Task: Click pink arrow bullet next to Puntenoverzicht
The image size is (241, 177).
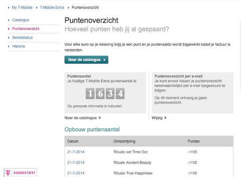Action: tap(9, 29)
